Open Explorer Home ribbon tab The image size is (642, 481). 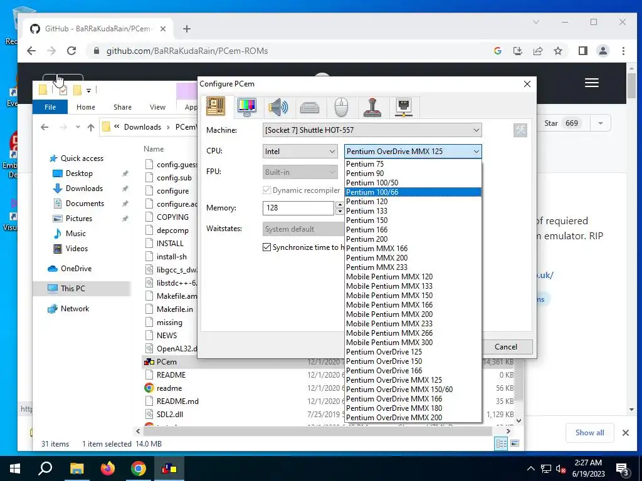[85, 106]
